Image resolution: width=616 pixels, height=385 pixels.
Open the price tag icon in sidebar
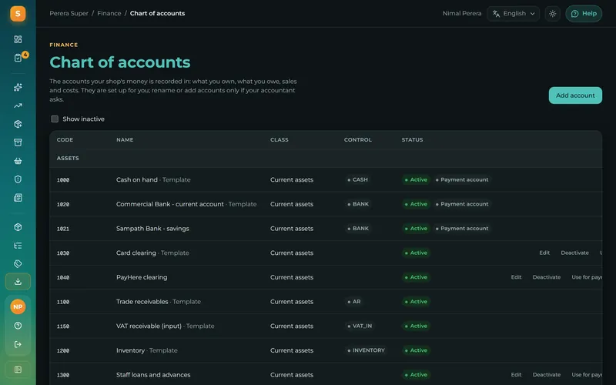18,263
